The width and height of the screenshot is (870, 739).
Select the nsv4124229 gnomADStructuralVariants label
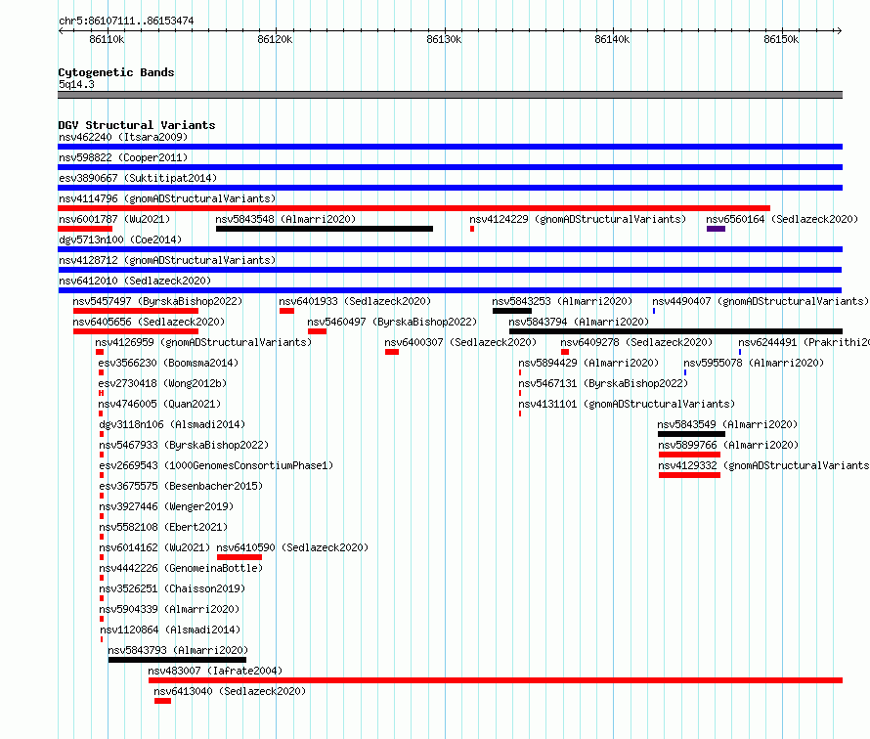pos(578,219)
